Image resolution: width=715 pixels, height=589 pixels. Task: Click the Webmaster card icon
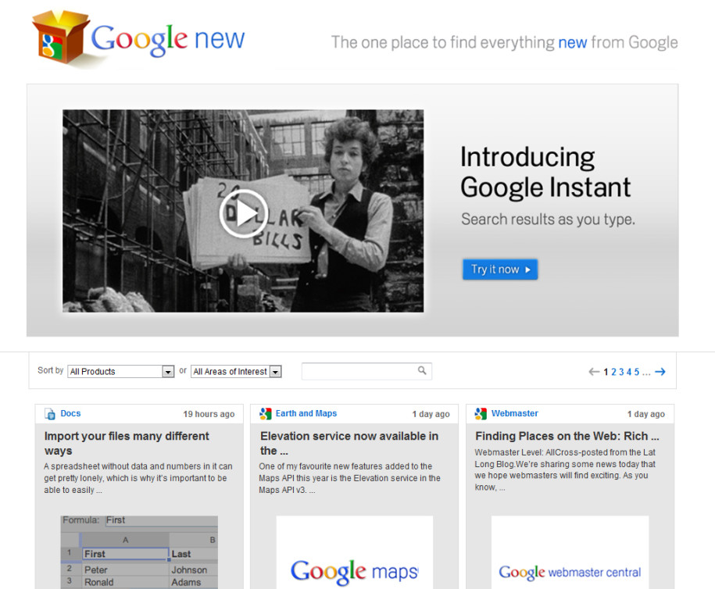(x=481, y=413)
